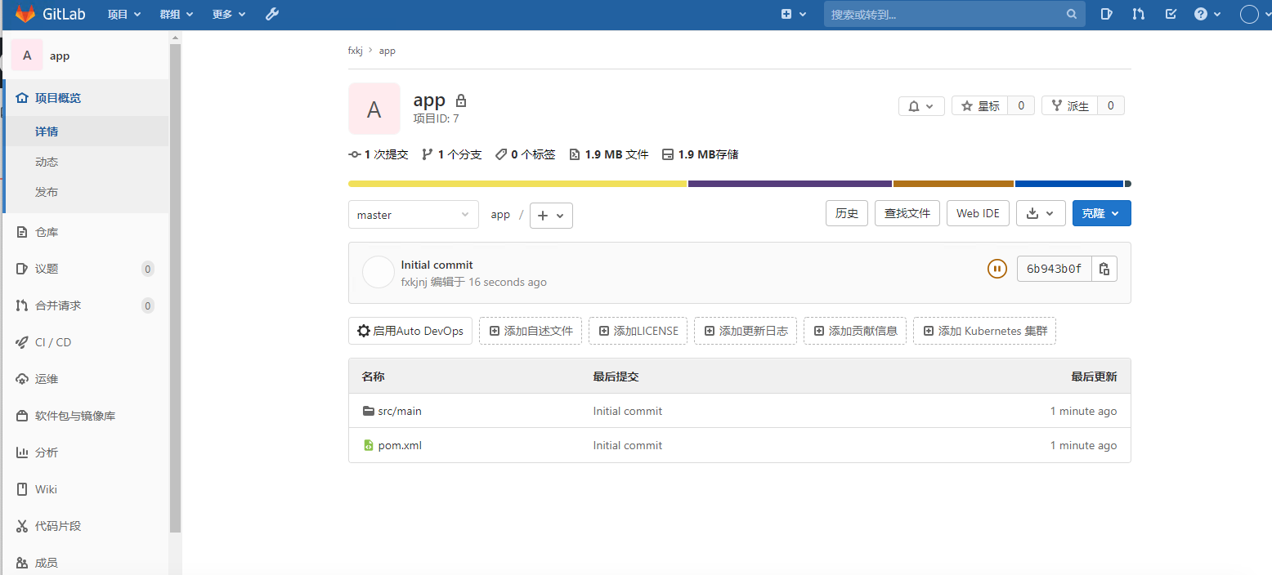Click 添加更新日志 button
1272x575 pixels.
[746, 331]
